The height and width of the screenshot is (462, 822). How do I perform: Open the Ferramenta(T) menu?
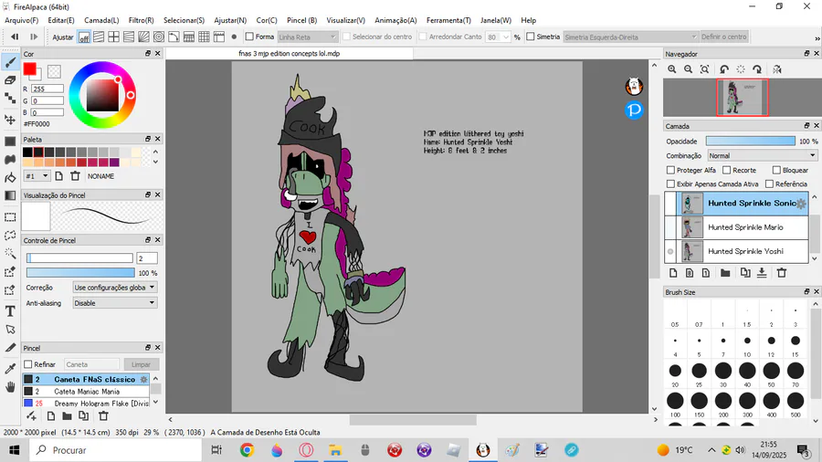point(448,20)
